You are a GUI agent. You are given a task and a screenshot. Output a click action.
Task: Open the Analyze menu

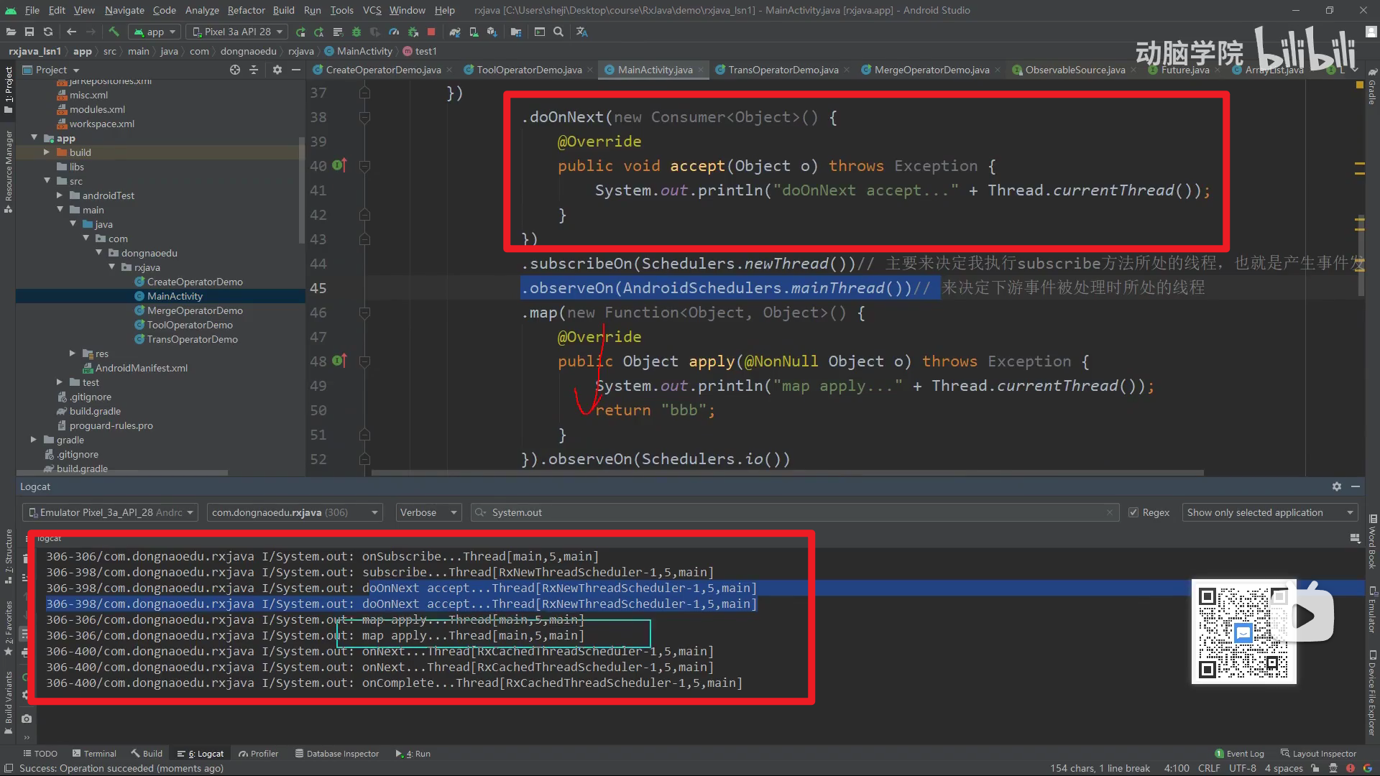pos(202,10)
